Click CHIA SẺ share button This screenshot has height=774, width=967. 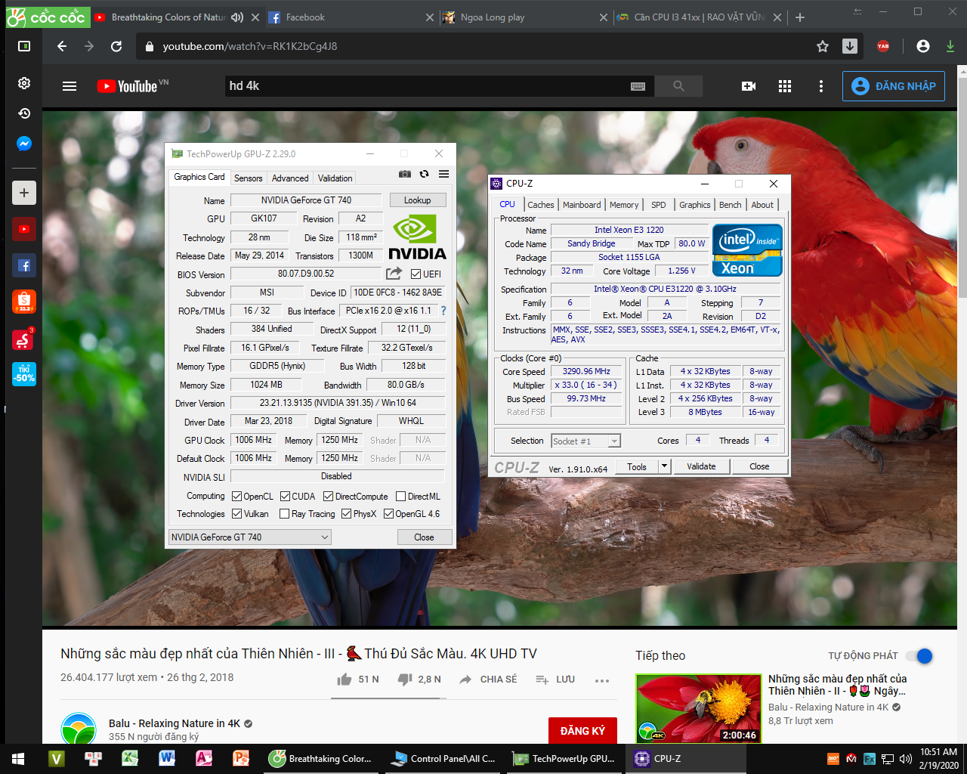[488, 680]
